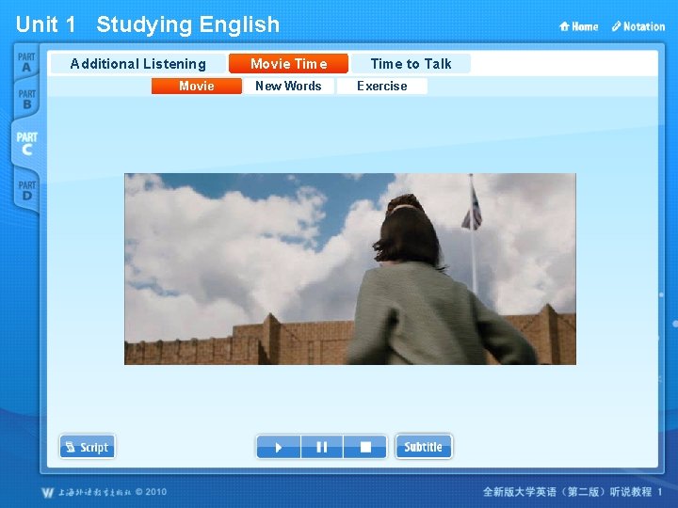678x508 pixels.
Task: Click the publisher W logo
Action: coord(48,492)
